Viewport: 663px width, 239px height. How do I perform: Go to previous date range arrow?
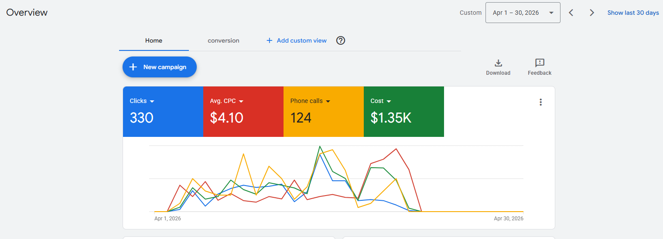tap(571, 13)
